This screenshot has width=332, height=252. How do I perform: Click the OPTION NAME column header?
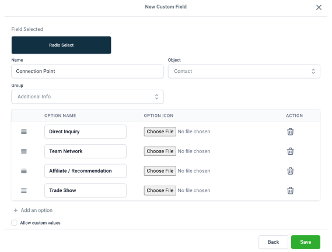(x=60, y=116)
